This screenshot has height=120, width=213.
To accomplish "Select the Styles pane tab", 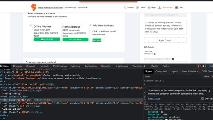I will [148, 71].
